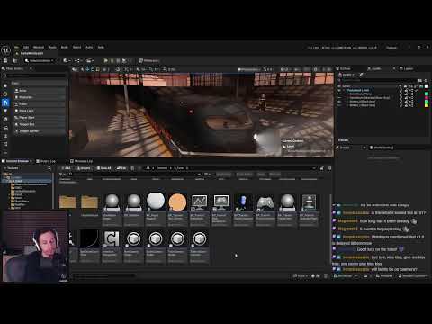Switch to the Layers tab
The width and height of the screenshot is (432, 324).
407,68
